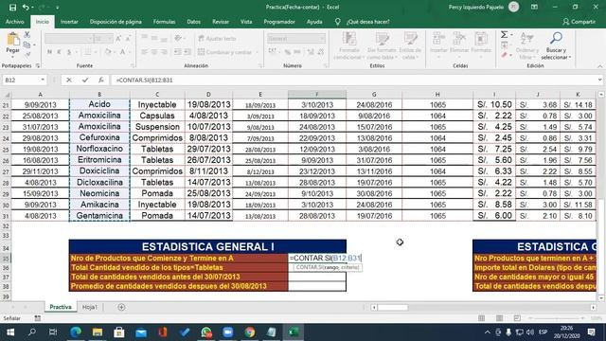Click Dar formato como tabla icon

pyautogui.click(x=383, y=39)
